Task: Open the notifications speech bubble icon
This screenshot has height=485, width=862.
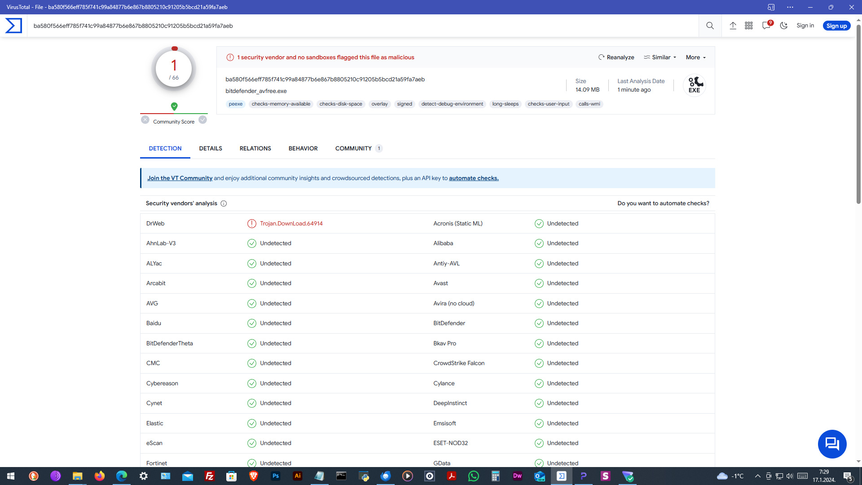Action: 766,26
